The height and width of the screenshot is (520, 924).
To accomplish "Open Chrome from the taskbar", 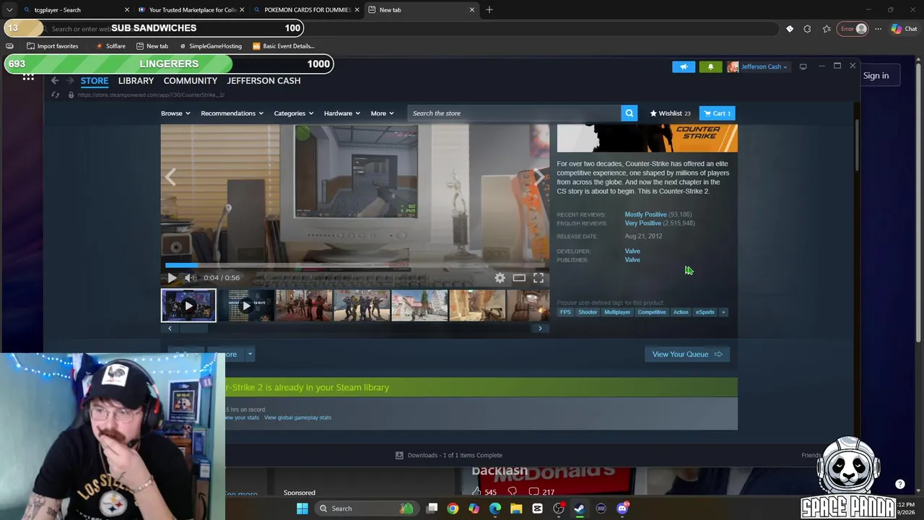I will [453, 508].
